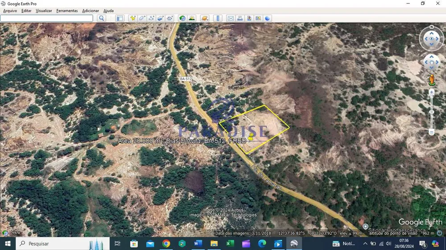Open the Adicionar menu

(91, 11)
